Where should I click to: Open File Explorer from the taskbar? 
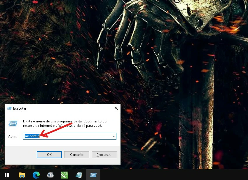22,175
